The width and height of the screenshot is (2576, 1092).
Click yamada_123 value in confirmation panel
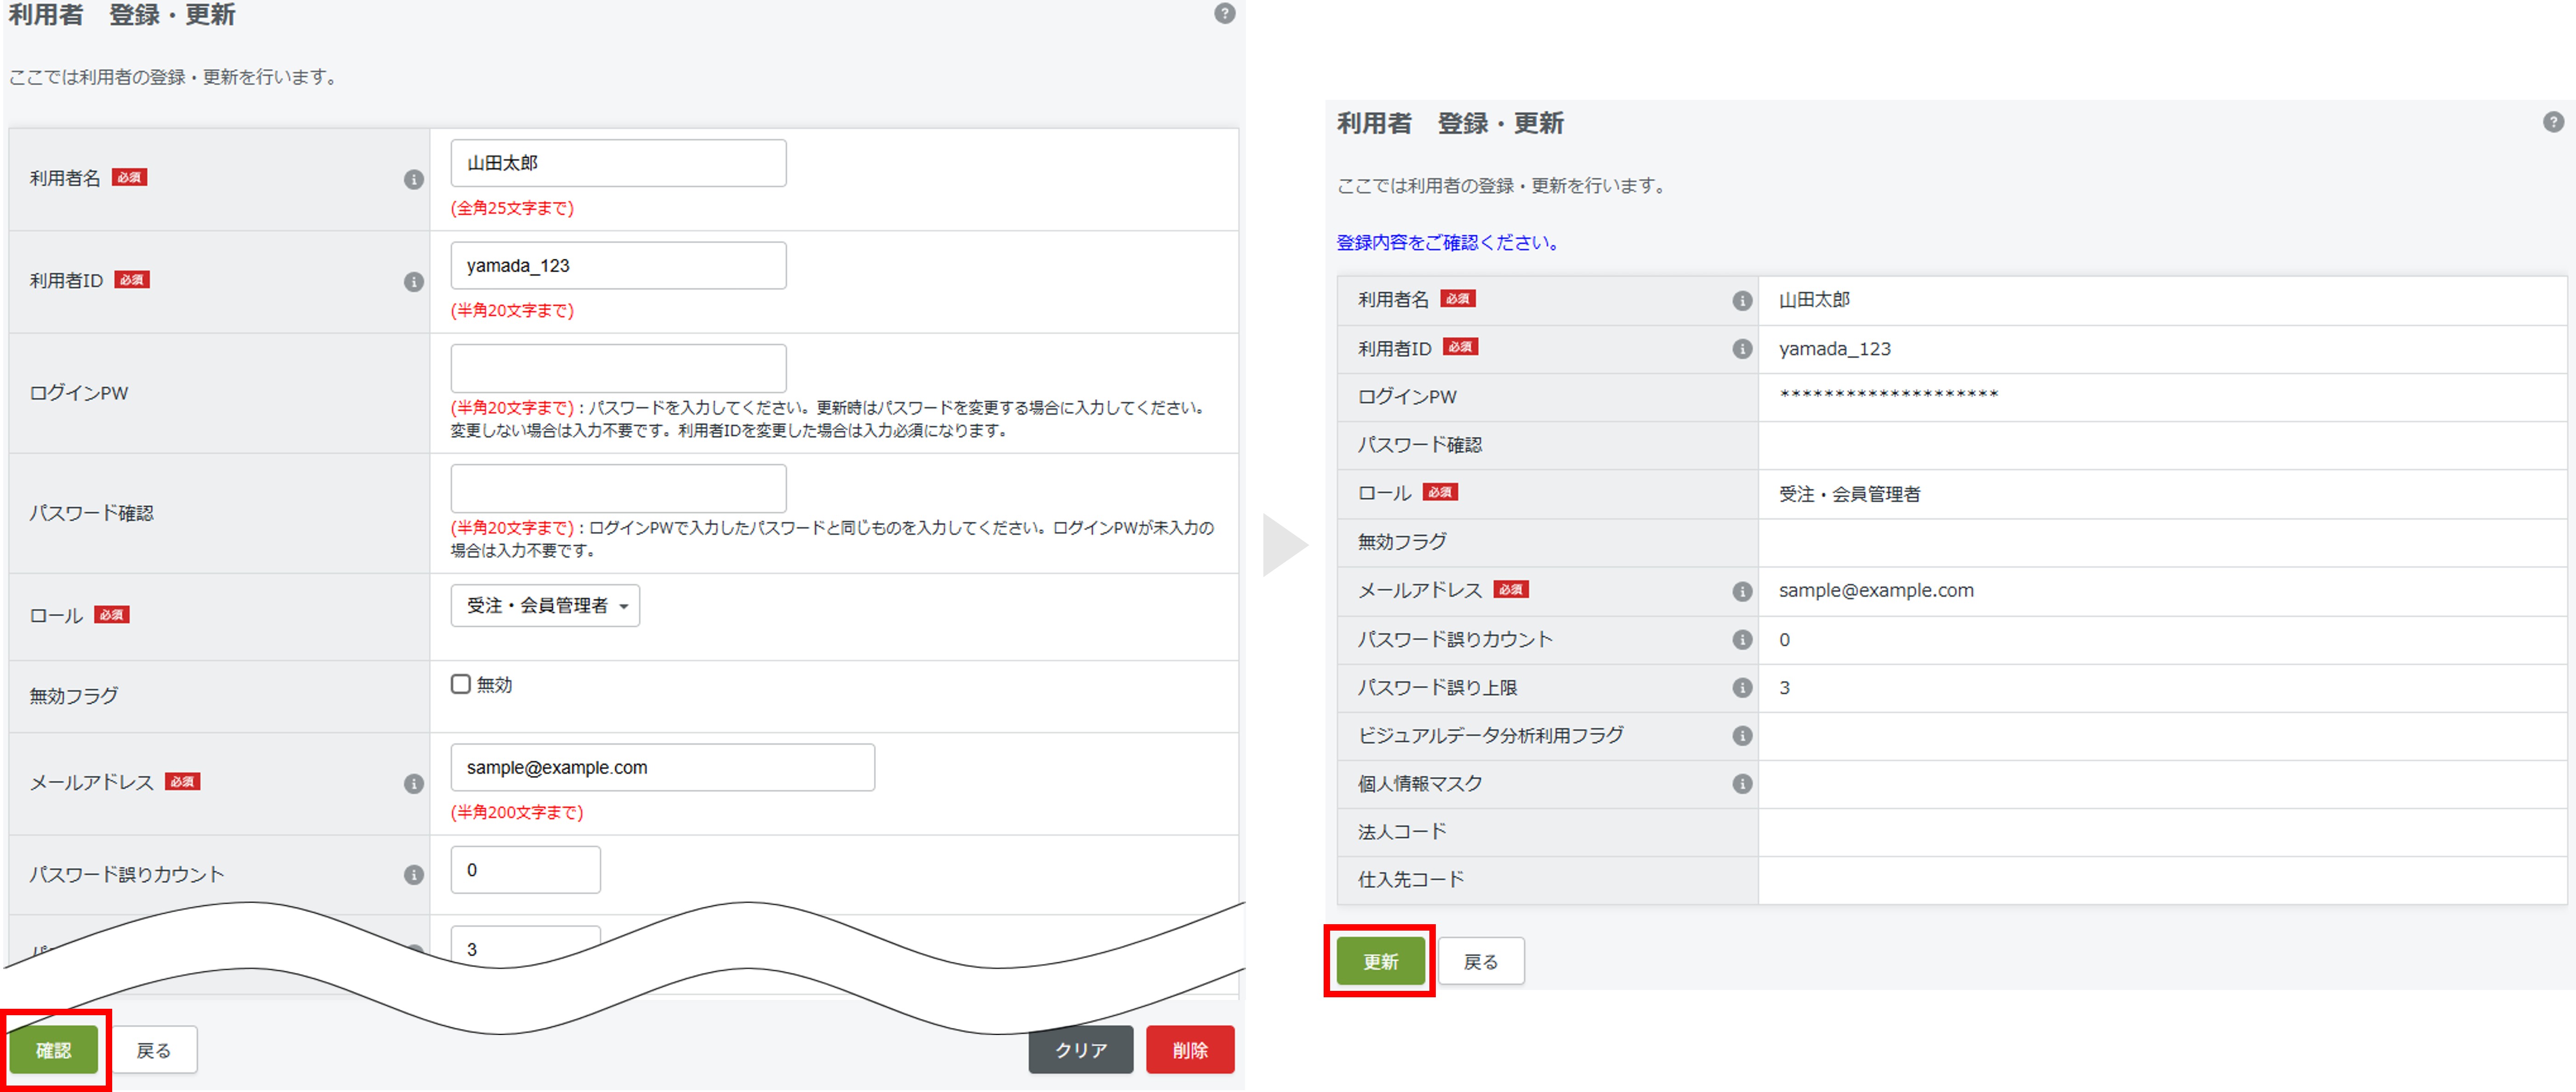coord(1835,349)
